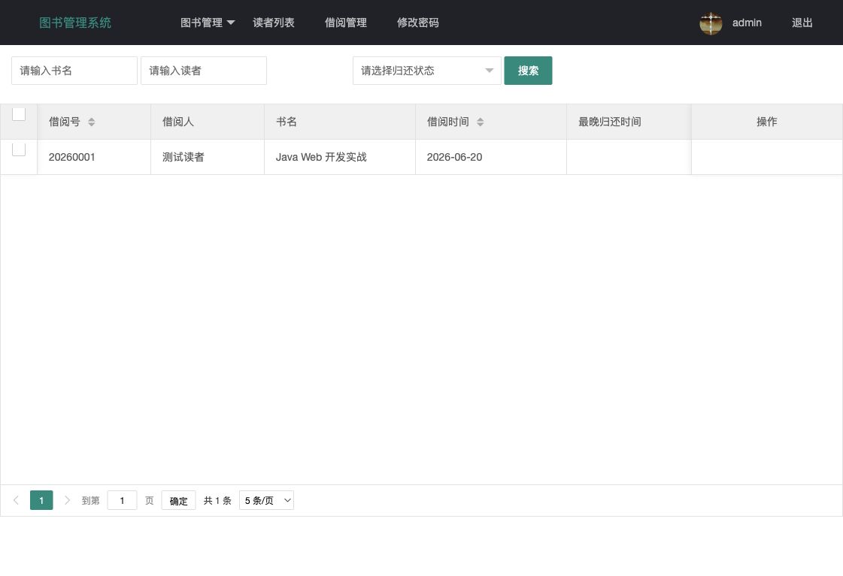
Task: Click the 书名 column header
Action: click(340, 122)
